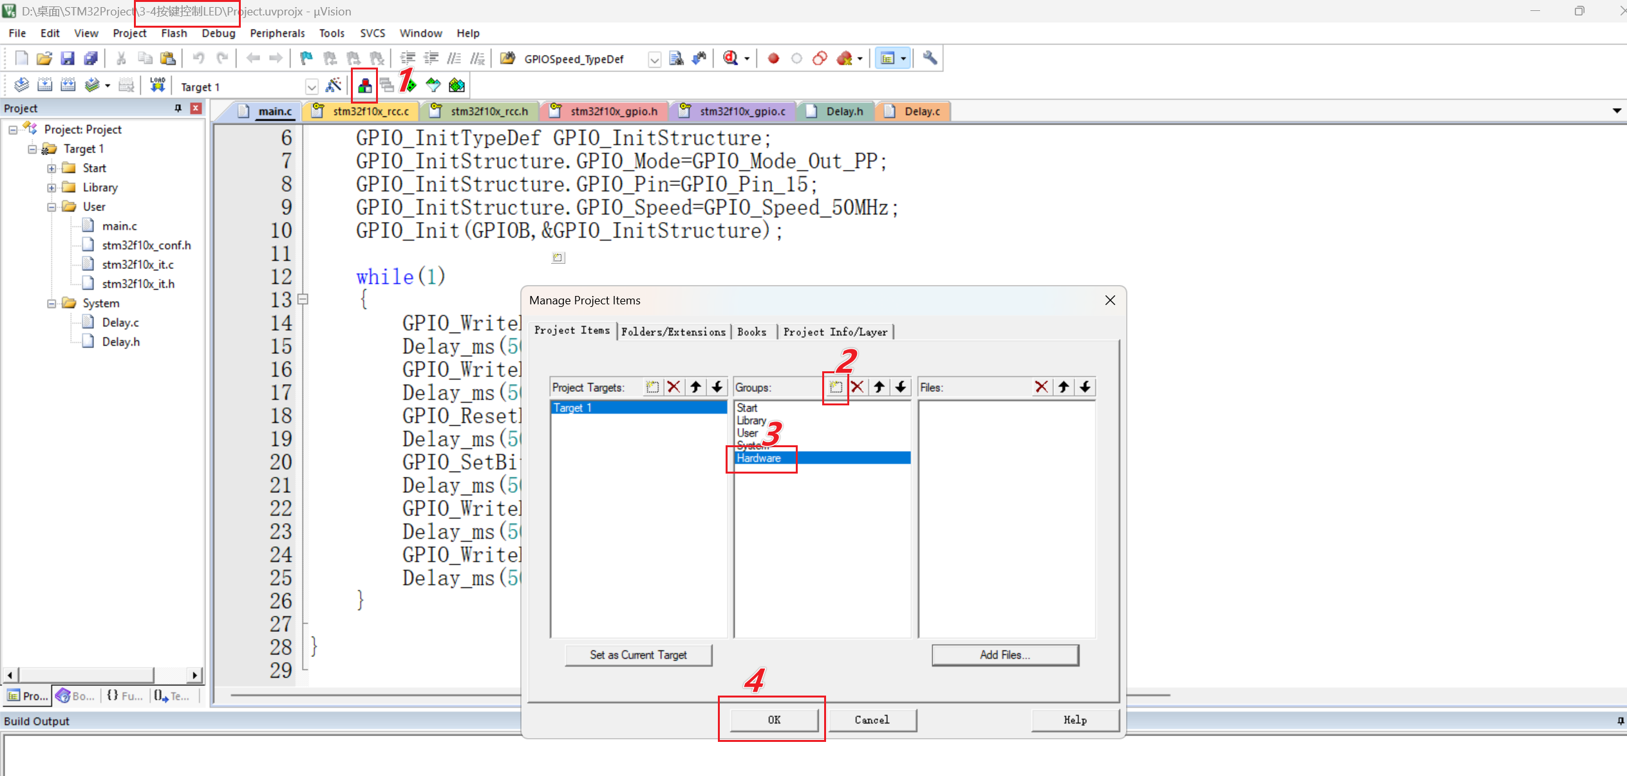The image size is (1627, 776).
Task: Select the Hardware group entry
Action: [759, 458]
